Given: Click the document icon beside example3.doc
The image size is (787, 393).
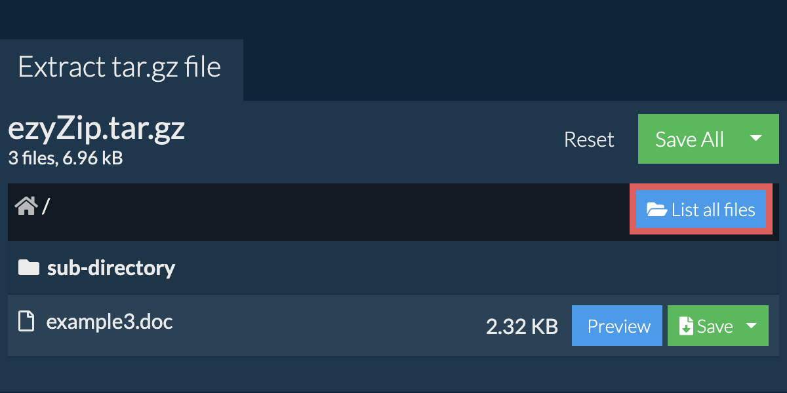Looking at the screenshot, I should point(26,322).
